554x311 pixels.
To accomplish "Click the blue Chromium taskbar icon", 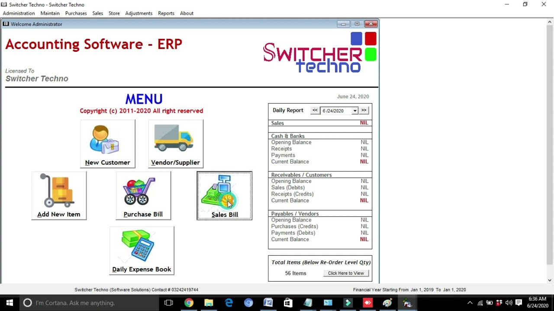I will [248, 303].
